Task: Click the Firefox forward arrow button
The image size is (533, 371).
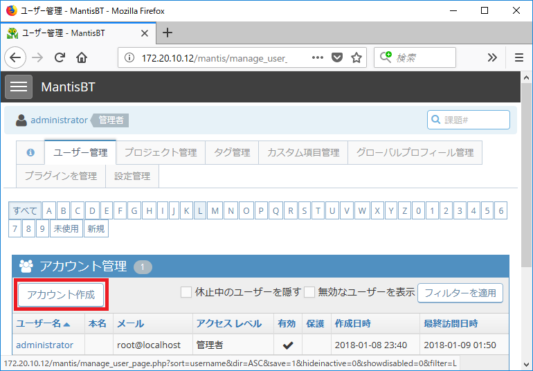Action: coord(37,57)
